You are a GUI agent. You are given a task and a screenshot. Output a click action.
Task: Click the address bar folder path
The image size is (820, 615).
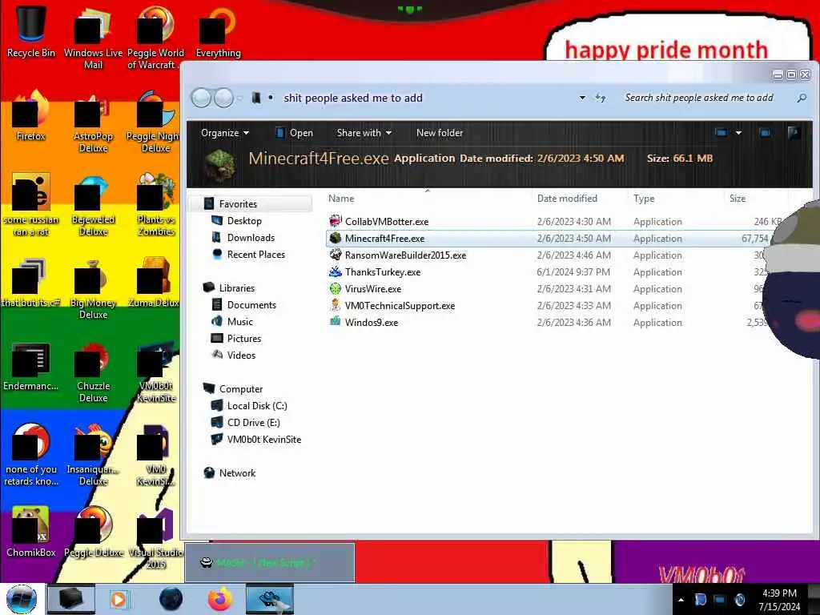(353, 98)
